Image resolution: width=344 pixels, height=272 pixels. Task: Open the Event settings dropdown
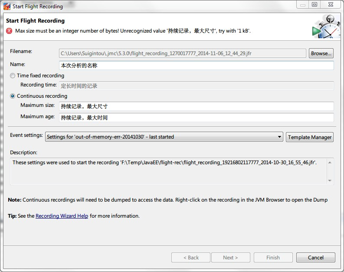point(164,137)
